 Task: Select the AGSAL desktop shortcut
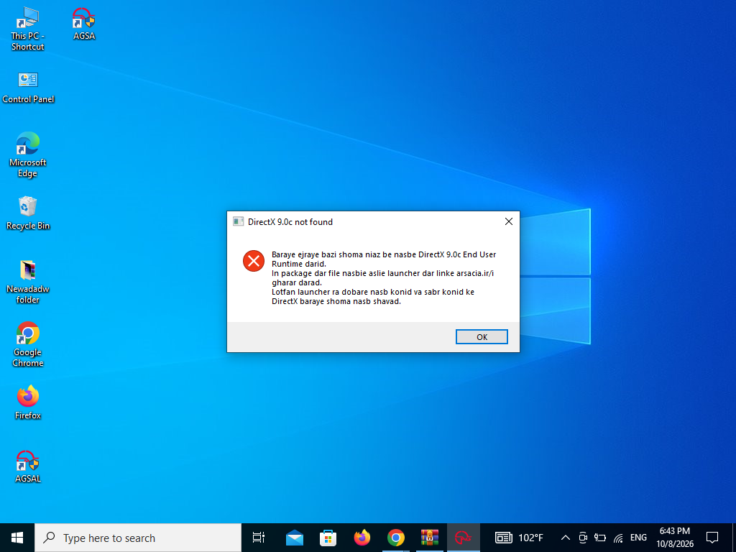point(28,466)
